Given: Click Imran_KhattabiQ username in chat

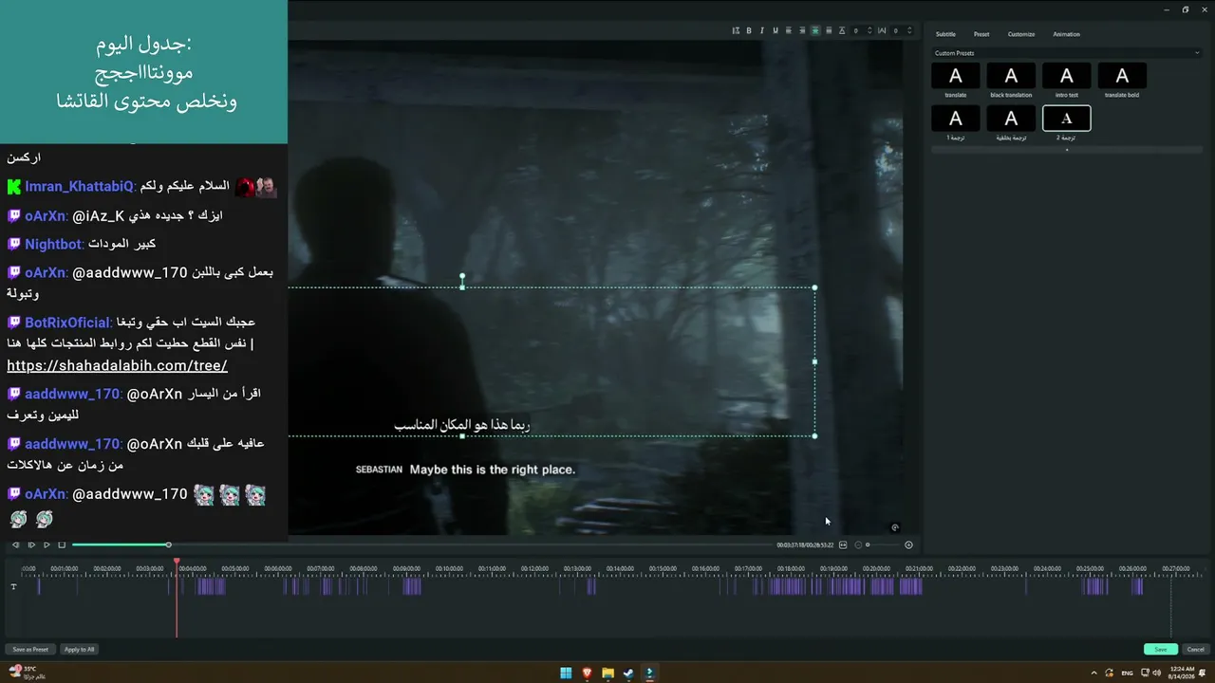Looking at the screenshot, I should coord(79,187).
